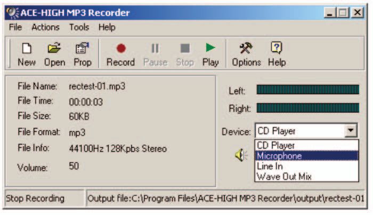Image resolution: width=373 pixels, height=215 pixels.
Task: Click the Output file path in status bar
Action: (x=225, y=199)
